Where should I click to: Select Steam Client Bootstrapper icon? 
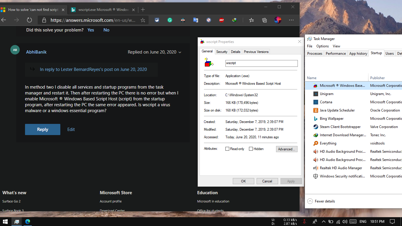tap(315, 127)
